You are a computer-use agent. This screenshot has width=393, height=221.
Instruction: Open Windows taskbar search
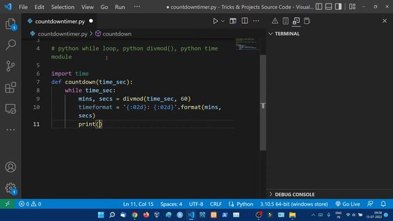click(x=112, y=215)
